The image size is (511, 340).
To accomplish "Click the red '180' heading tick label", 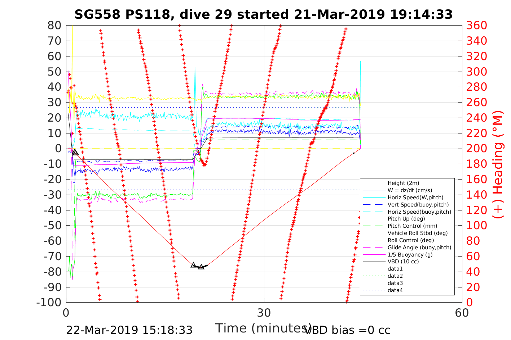I will point(477,164).
